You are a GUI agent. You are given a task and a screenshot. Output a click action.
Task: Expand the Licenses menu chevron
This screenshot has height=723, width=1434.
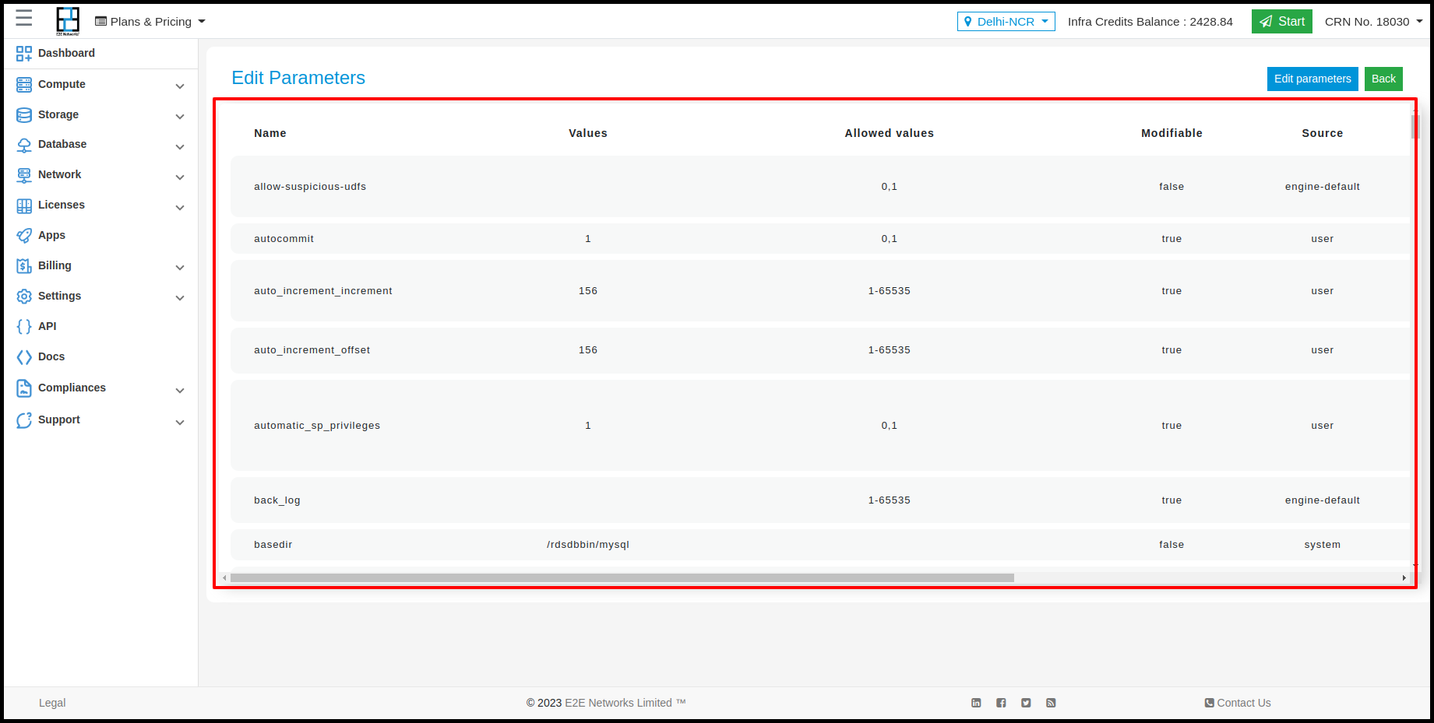(x=180, y=207)
